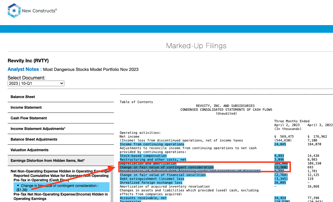
Task: Open the Analyst Notes link
Action: tap(23, 69)
